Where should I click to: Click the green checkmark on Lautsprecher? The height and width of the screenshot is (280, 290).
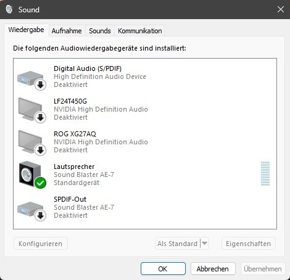(40, 183)
